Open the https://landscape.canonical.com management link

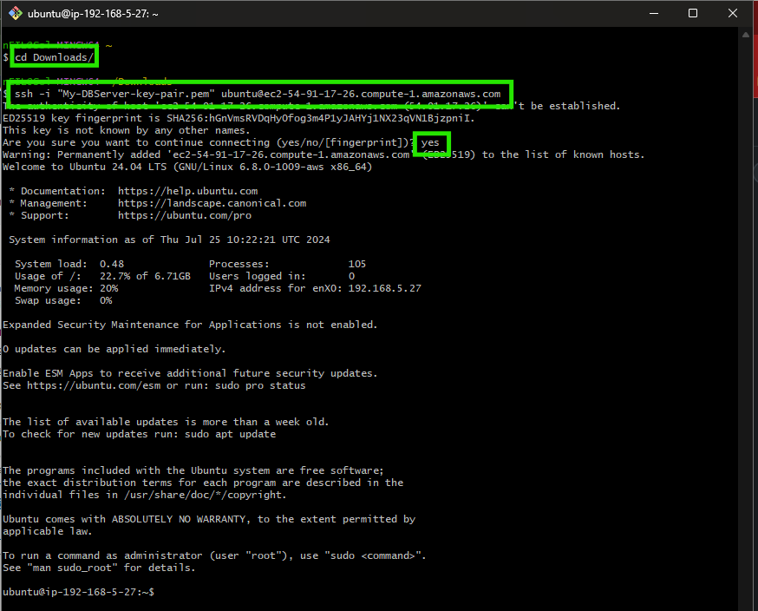coord(212,203)
